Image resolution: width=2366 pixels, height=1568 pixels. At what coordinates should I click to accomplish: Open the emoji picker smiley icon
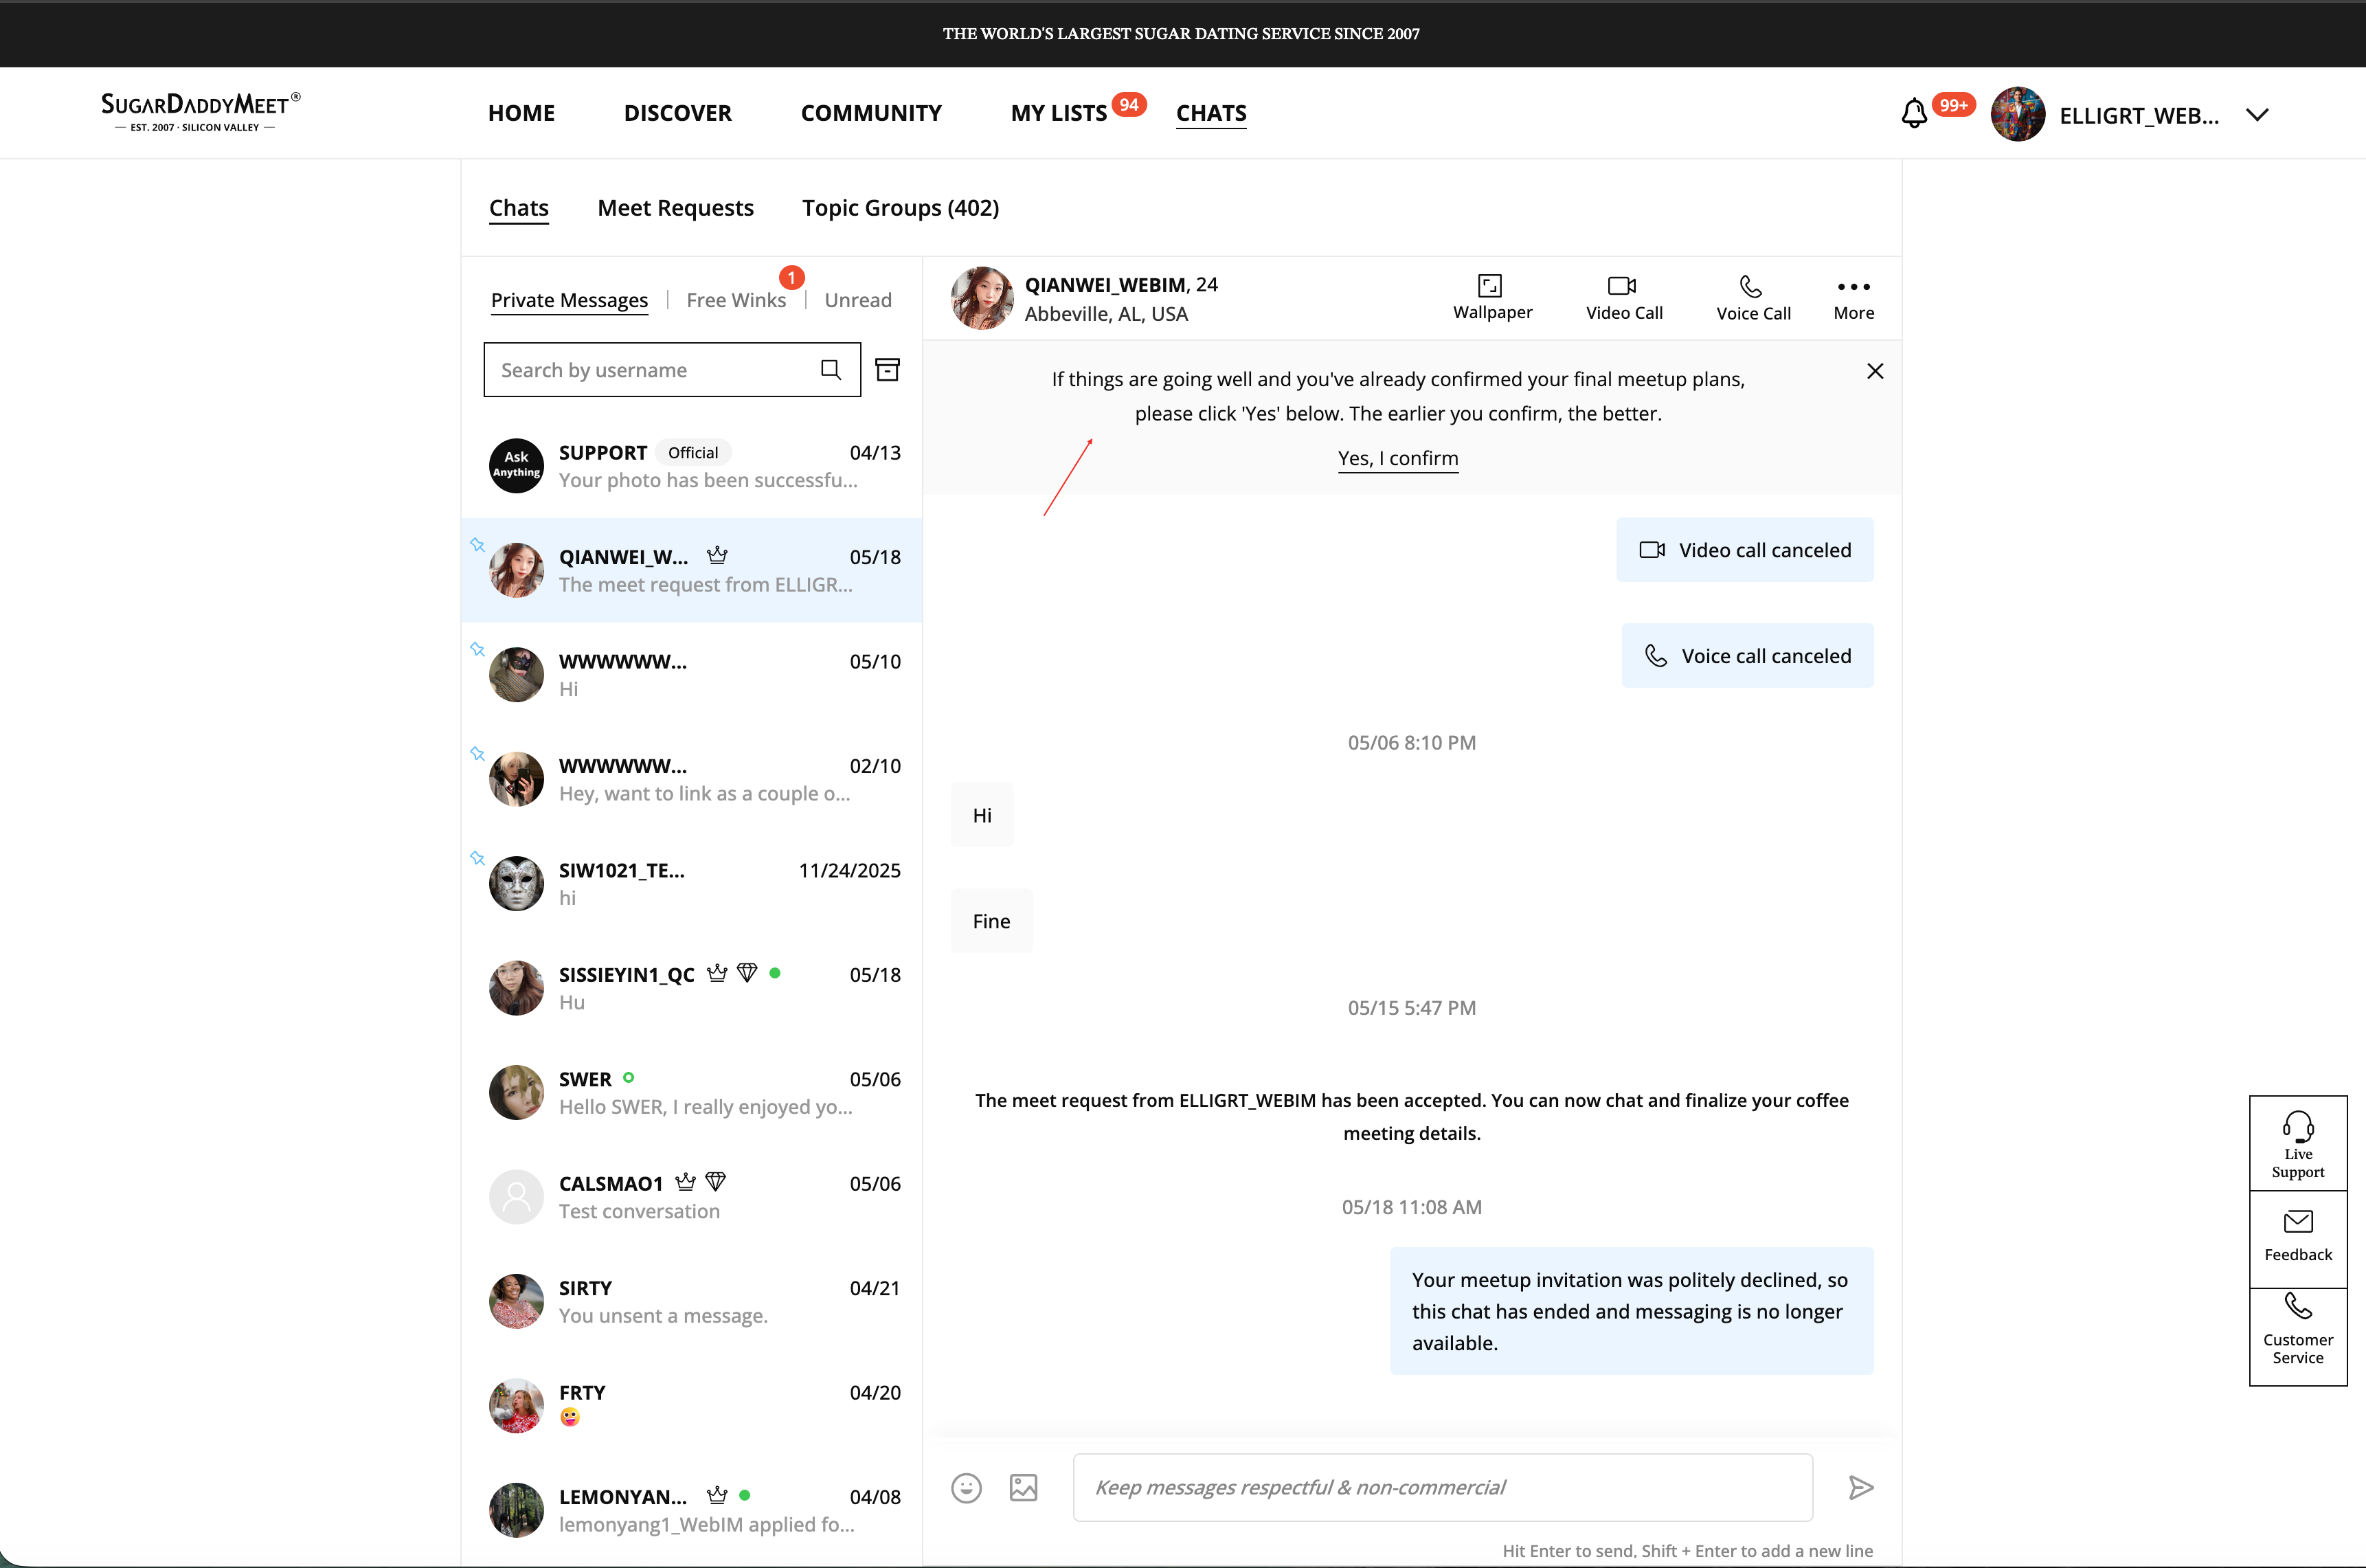(967, 1488)
